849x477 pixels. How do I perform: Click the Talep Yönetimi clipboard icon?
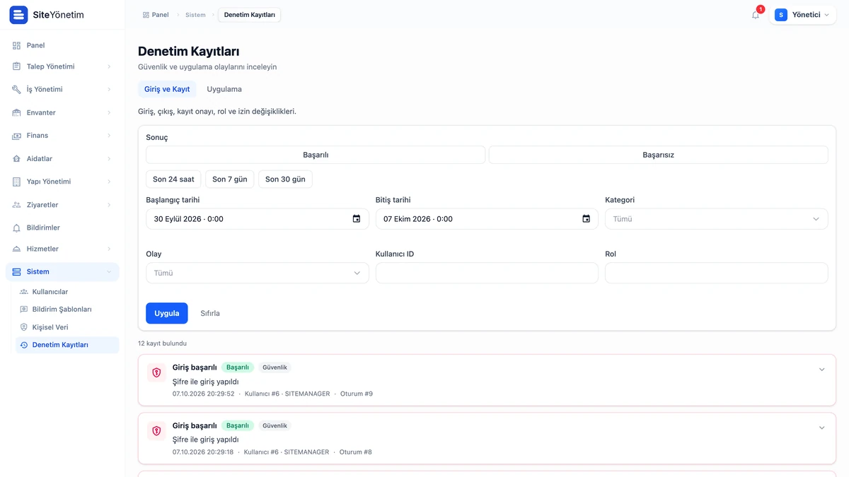(x=17, y=66)
